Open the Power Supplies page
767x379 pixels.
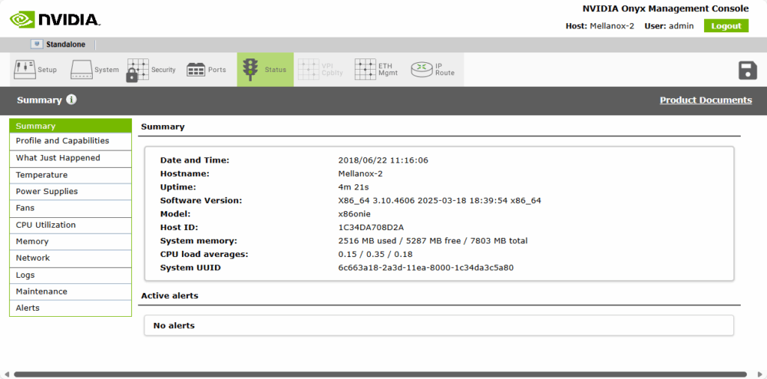click(70, 192)
